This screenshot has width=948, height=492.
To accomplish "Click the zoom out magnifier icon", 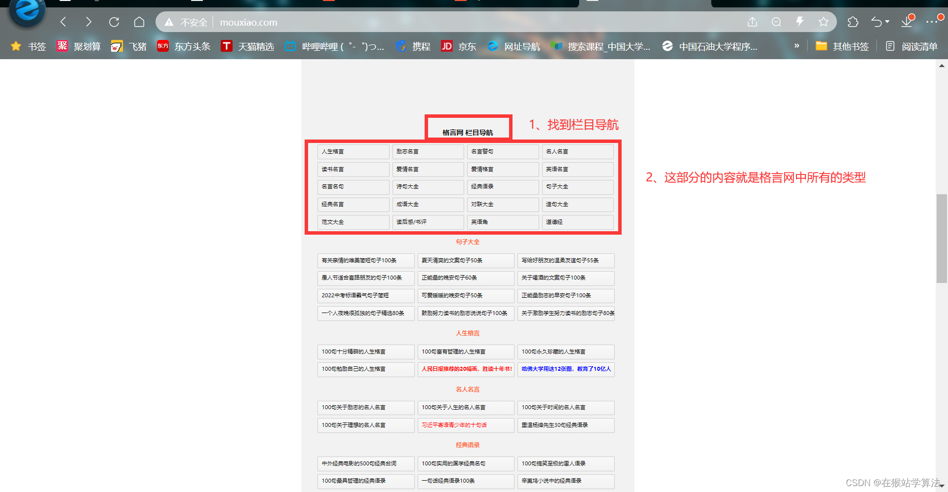I will (x=776, y=22).
